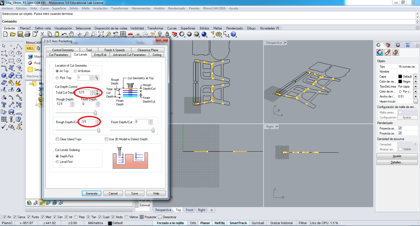This screenshot has height=226, width=420.
Task: Click the pick total cut depth icon
Action: pos(97,93)
